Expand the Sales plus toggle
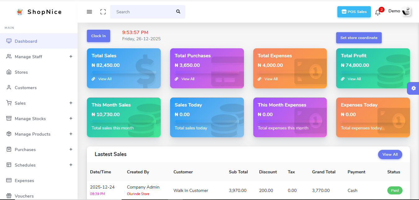The image size is (419, 200). (x=71, y=103)
